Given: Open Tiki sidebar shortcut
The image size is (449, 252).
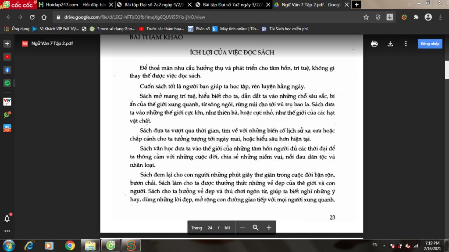Looking at the screenshot, I should (7, 128).
